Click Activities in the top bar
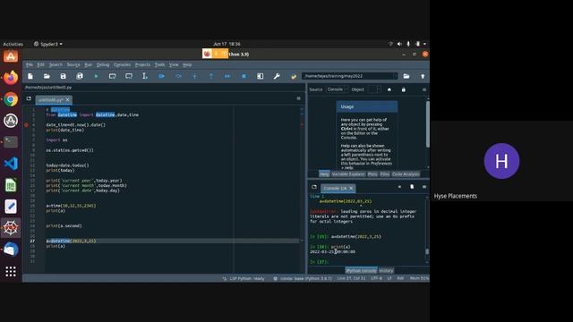Screen dimensions: 573x322 tap(13, 44)
